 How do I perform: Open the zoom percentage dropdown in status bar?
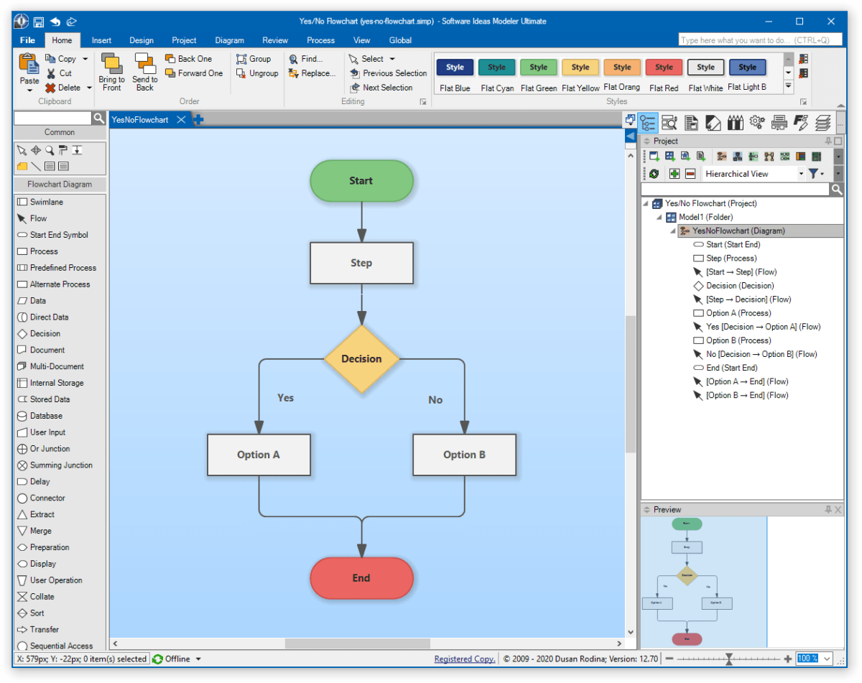click(x=827, y=659)
